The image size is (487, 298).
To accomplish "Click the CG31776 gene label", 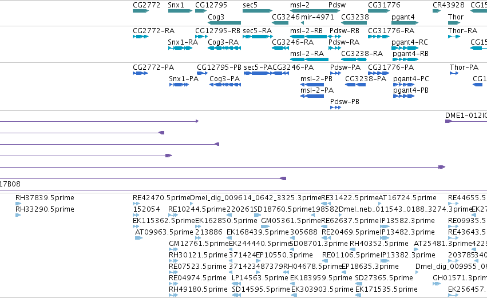I will pos(384,5).
